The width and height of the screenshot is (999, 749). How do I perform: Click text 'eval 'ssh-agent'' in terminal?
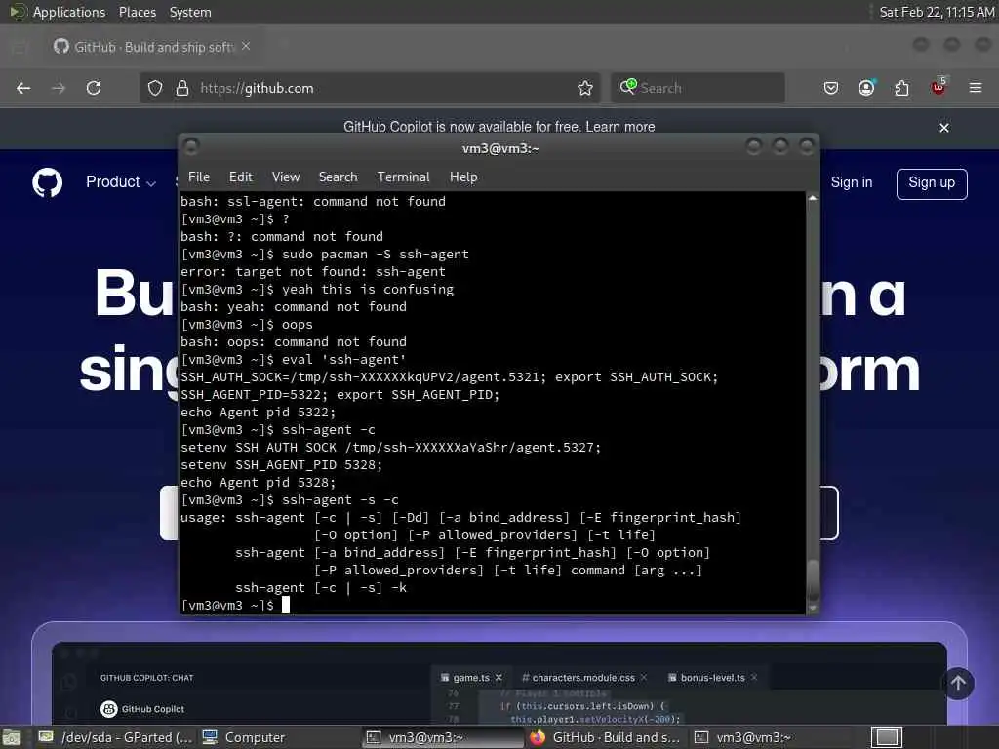344,359
